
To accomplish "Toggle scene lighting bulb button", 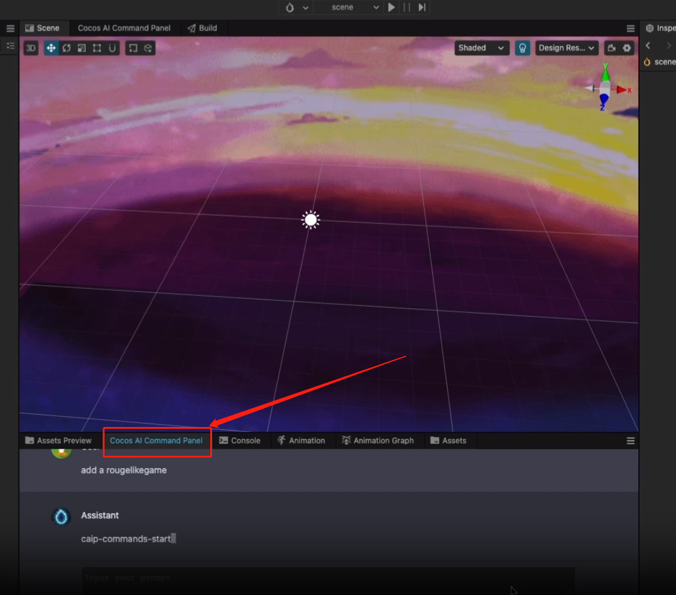I will (522, 48).
